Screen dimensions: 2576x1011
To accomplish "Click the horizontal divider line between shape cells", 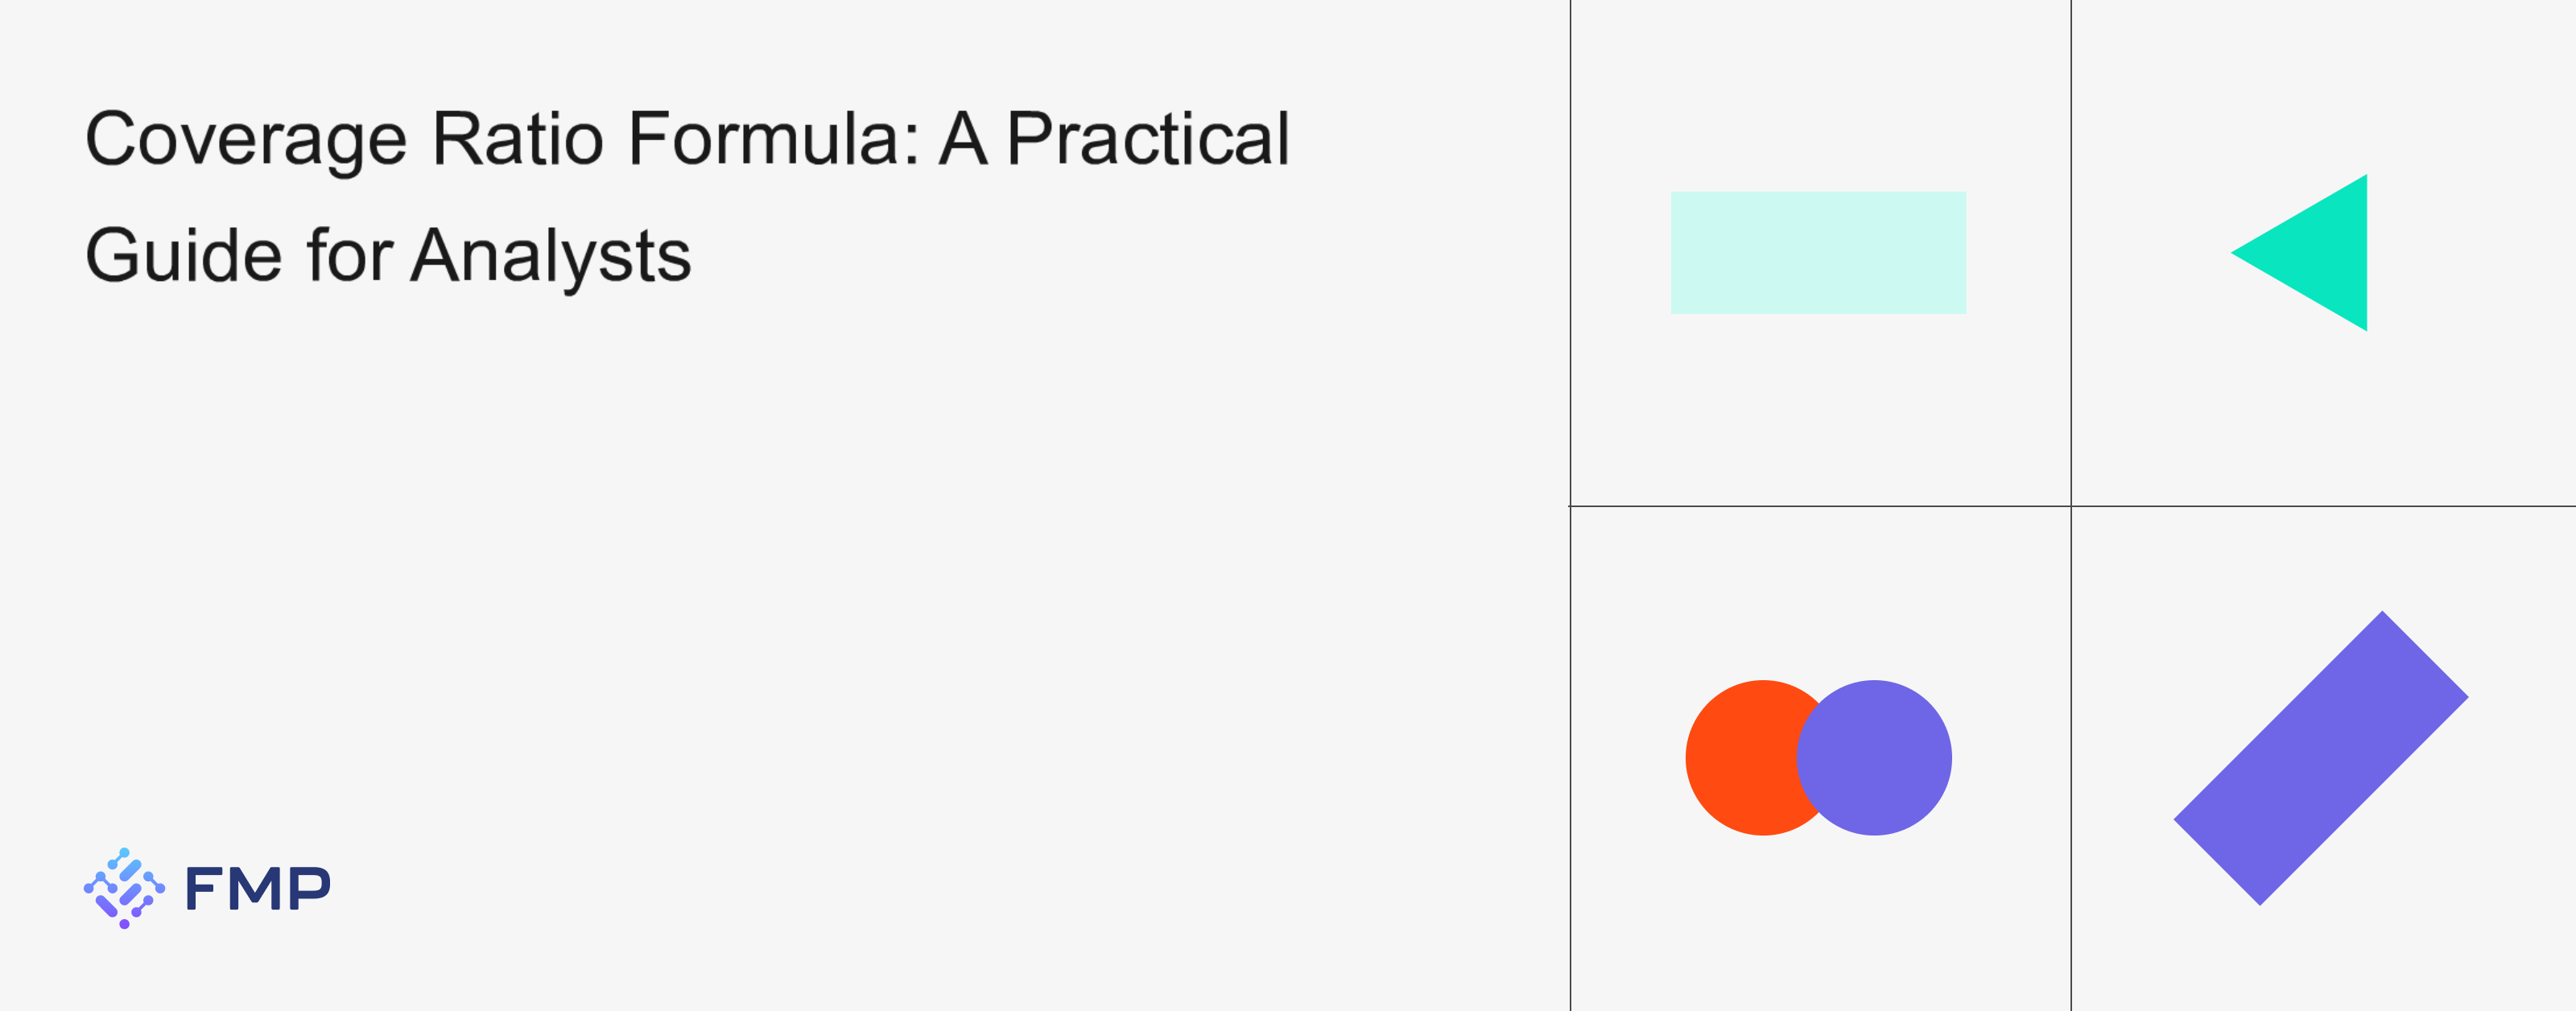I will [1820, 506].
